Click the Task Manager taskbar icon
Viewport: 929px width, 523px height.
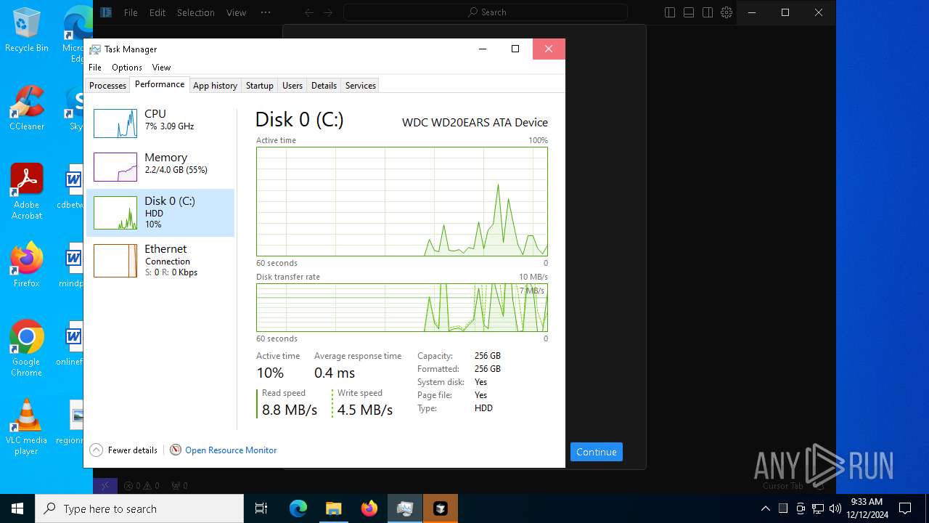405,508
